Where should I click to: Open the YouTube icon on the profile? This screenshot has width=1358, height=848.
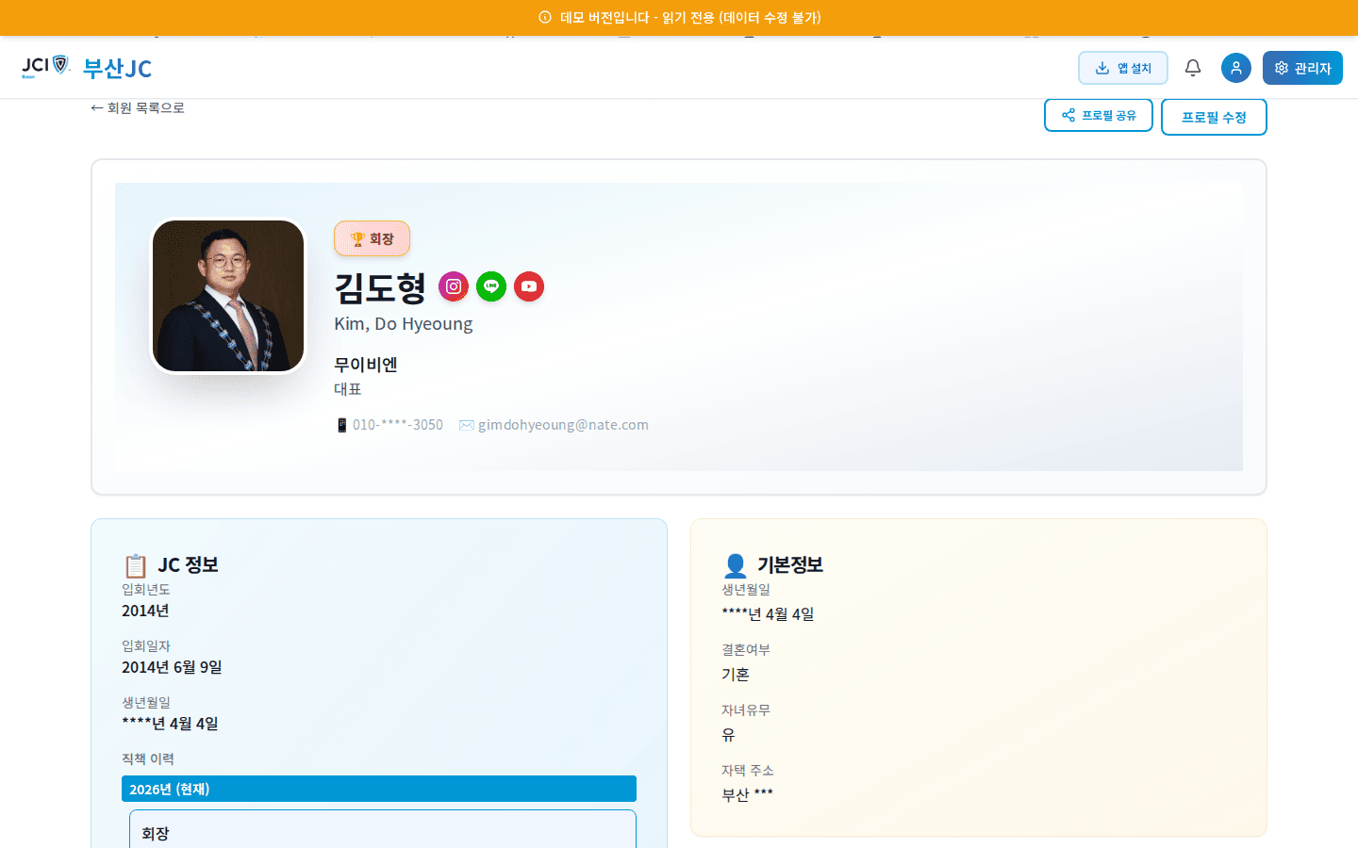[x=529, y=286]
